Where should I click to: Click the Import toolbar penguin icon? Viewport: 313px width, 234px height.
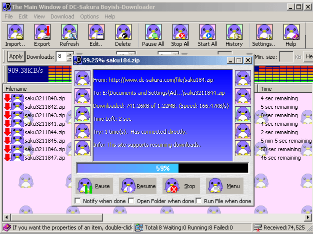[x=15, y=32]
